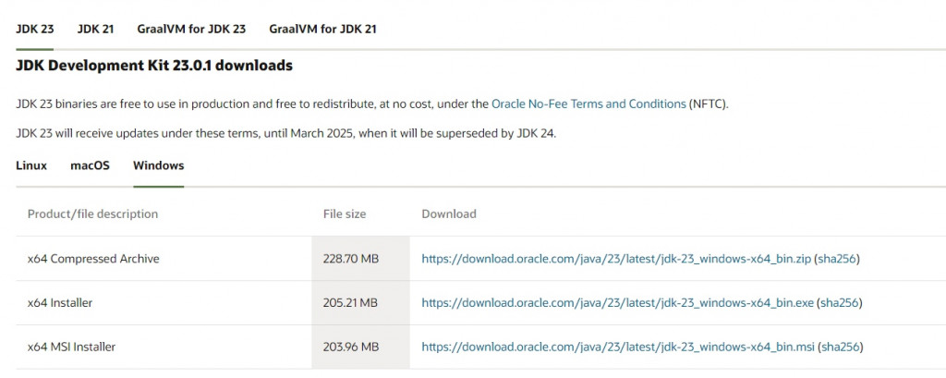946x378 pixels.
Task: Click the x64 Compressed Archive description
Action: [93, 259]
